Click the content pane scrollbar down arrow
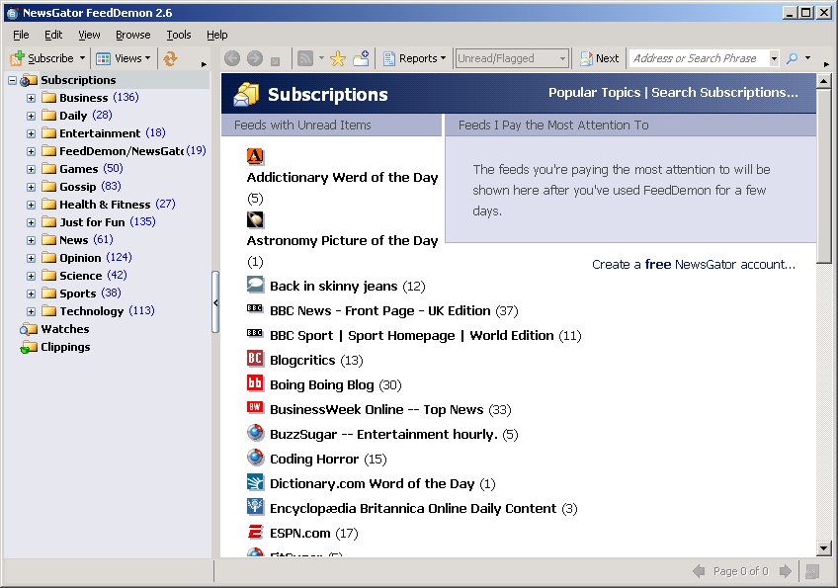Screen dimensions: 838x588 coord(823,547)
